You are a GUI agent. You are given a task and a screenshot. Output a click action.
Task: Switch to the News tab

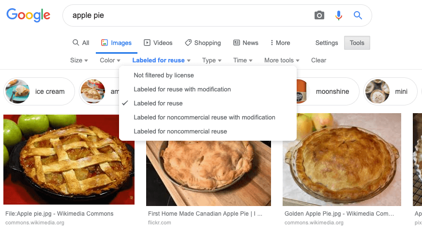[246, 43]
